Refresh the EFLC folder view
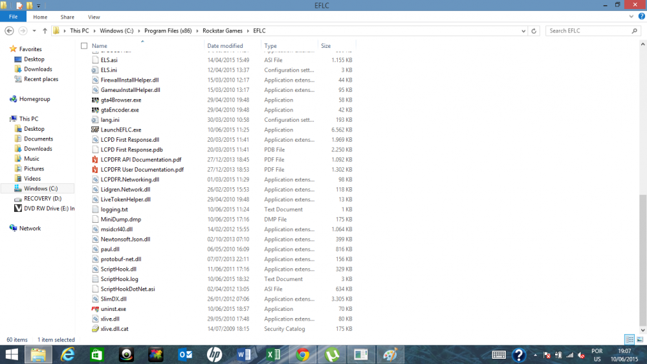The image size is (647, 364). (534, 31)
